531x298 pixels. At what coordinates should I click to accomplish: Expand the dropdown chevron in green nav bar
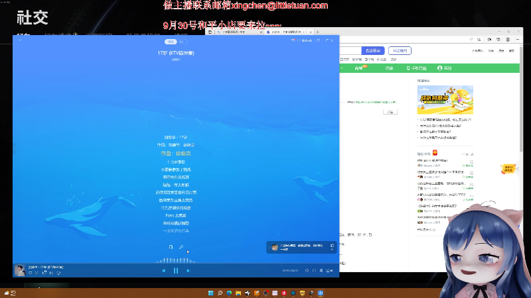tap(342, 68)
